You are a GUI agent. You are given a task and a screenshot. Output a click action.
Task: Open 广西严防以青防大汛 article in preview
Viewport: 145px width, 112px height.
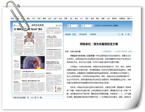tap(28, 72)
